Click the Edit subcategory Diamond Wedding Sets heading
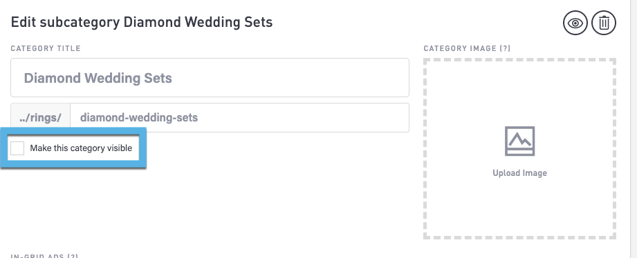The height and width of the screenshot is (258, 637). coord(141,22)
